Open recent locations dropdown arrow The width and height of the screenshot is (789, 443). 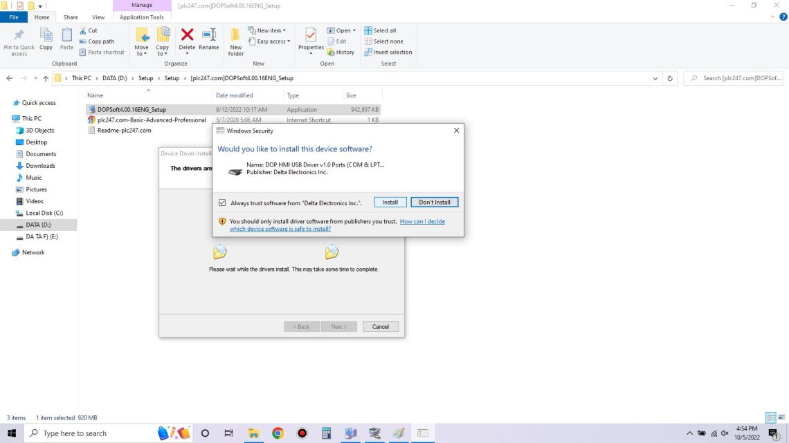[35, 78]
